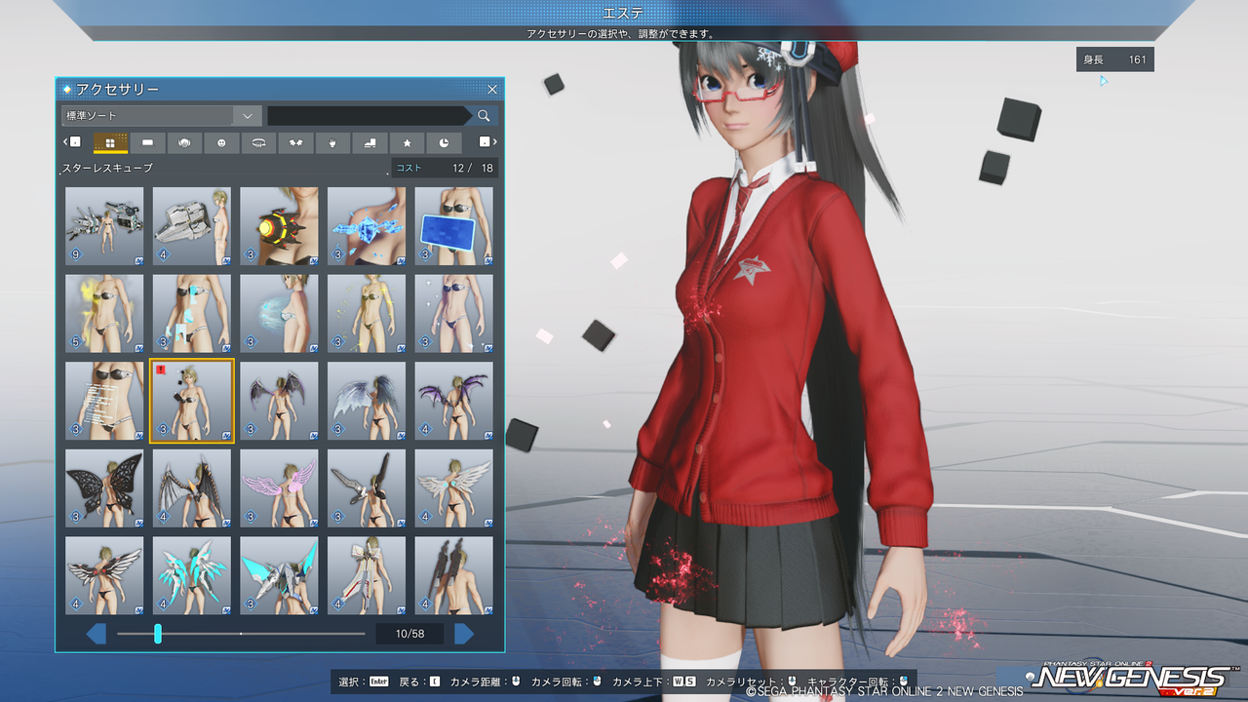Switch to the face accessory category tab

tap(221, 142)
